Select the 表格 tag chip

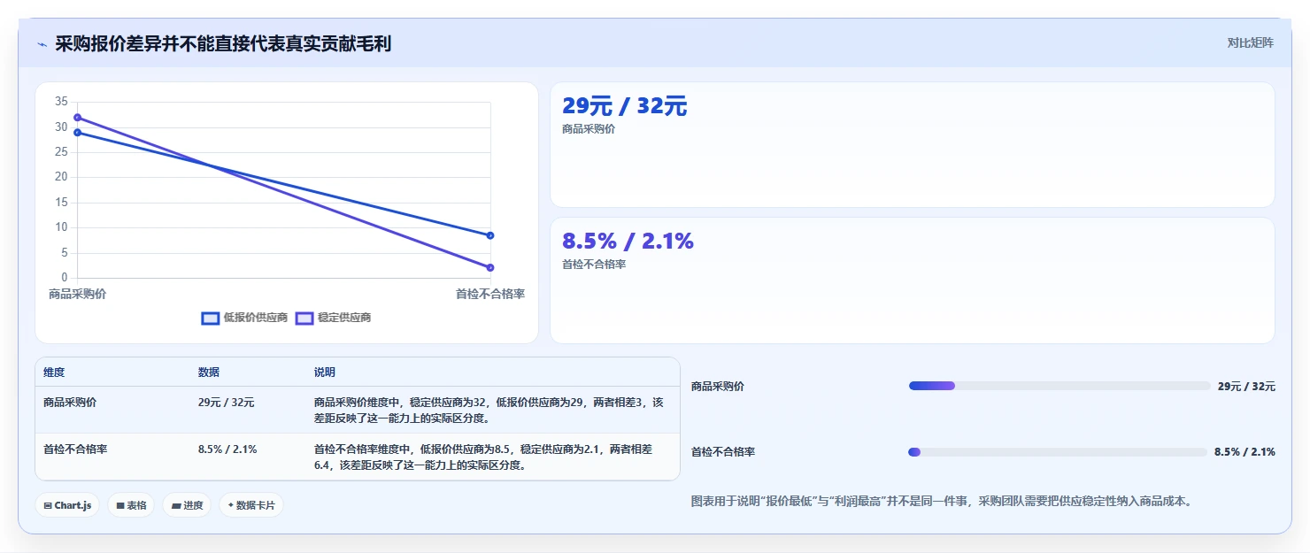pos(132,505)
